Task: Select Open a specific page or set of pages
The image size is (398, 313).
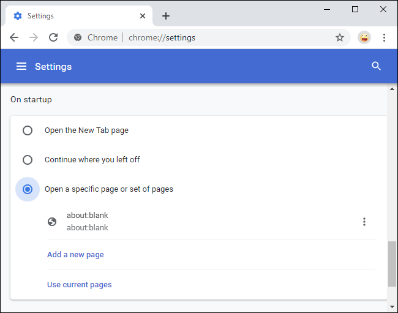Action: tap(28, 189)
